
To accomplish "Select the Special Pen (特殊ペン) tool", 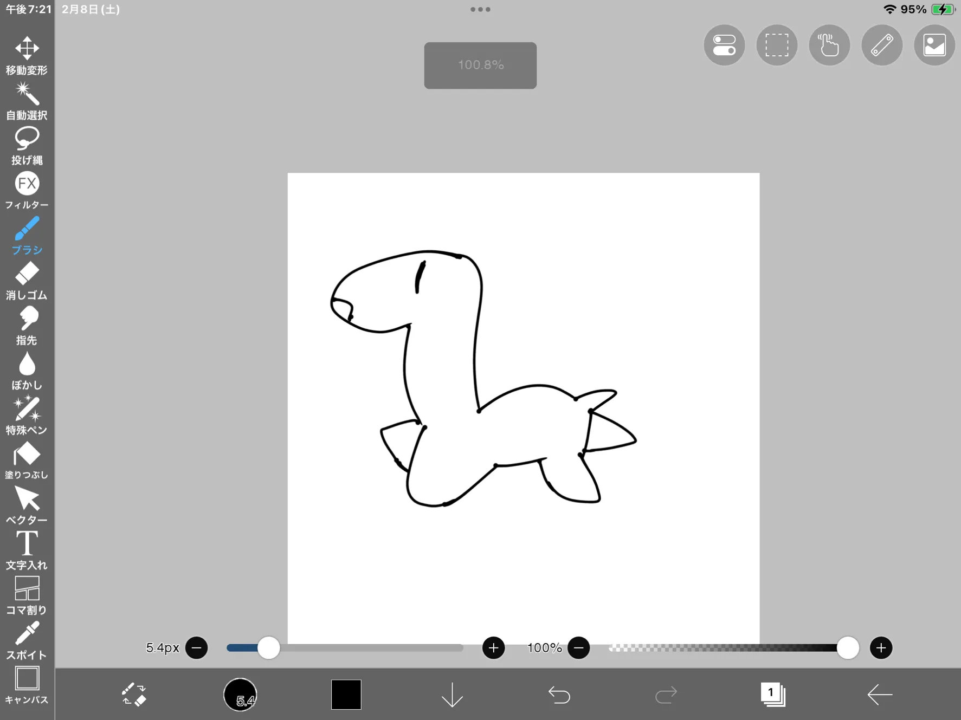I will 27,416.
